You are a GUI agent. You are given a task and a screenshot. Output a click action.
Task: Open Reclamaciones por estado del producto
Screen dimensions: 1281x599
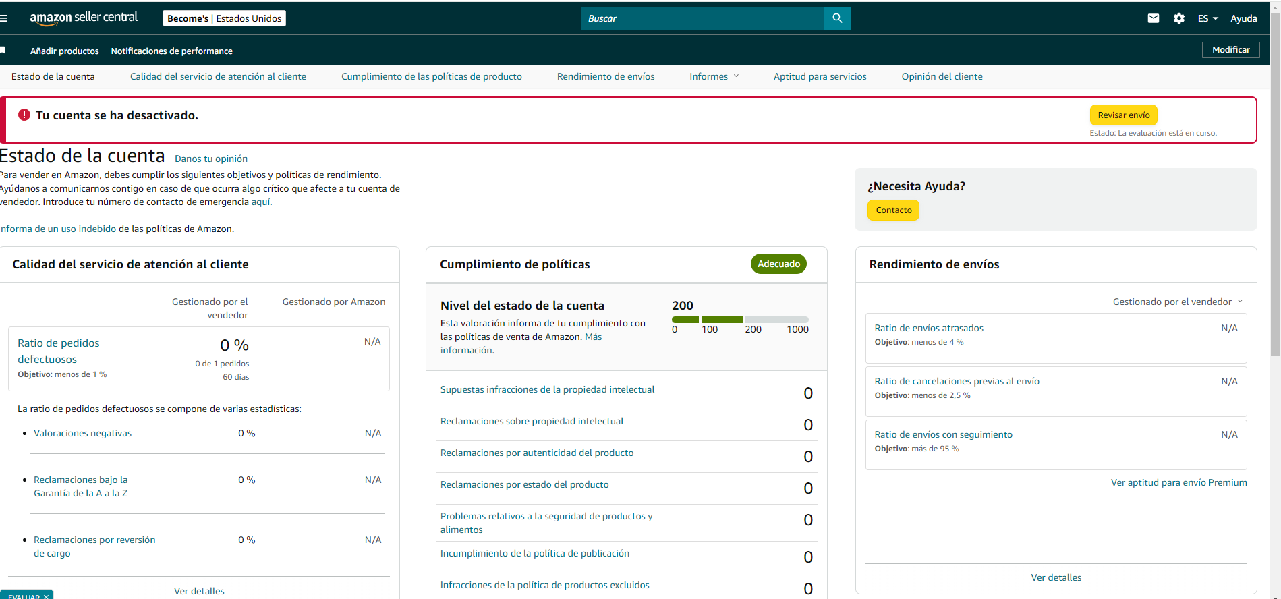(x=524, y=484)
